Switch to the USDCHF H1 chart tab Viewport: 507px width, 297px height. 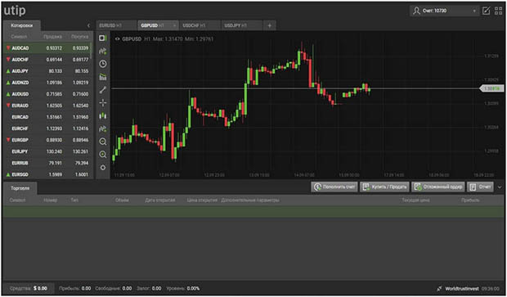(x=200, y=25)
